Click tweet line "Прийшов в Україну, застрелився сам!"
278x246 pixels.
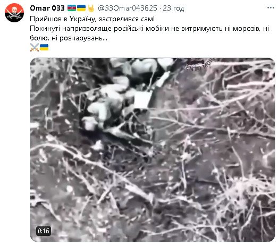point(92,19)
